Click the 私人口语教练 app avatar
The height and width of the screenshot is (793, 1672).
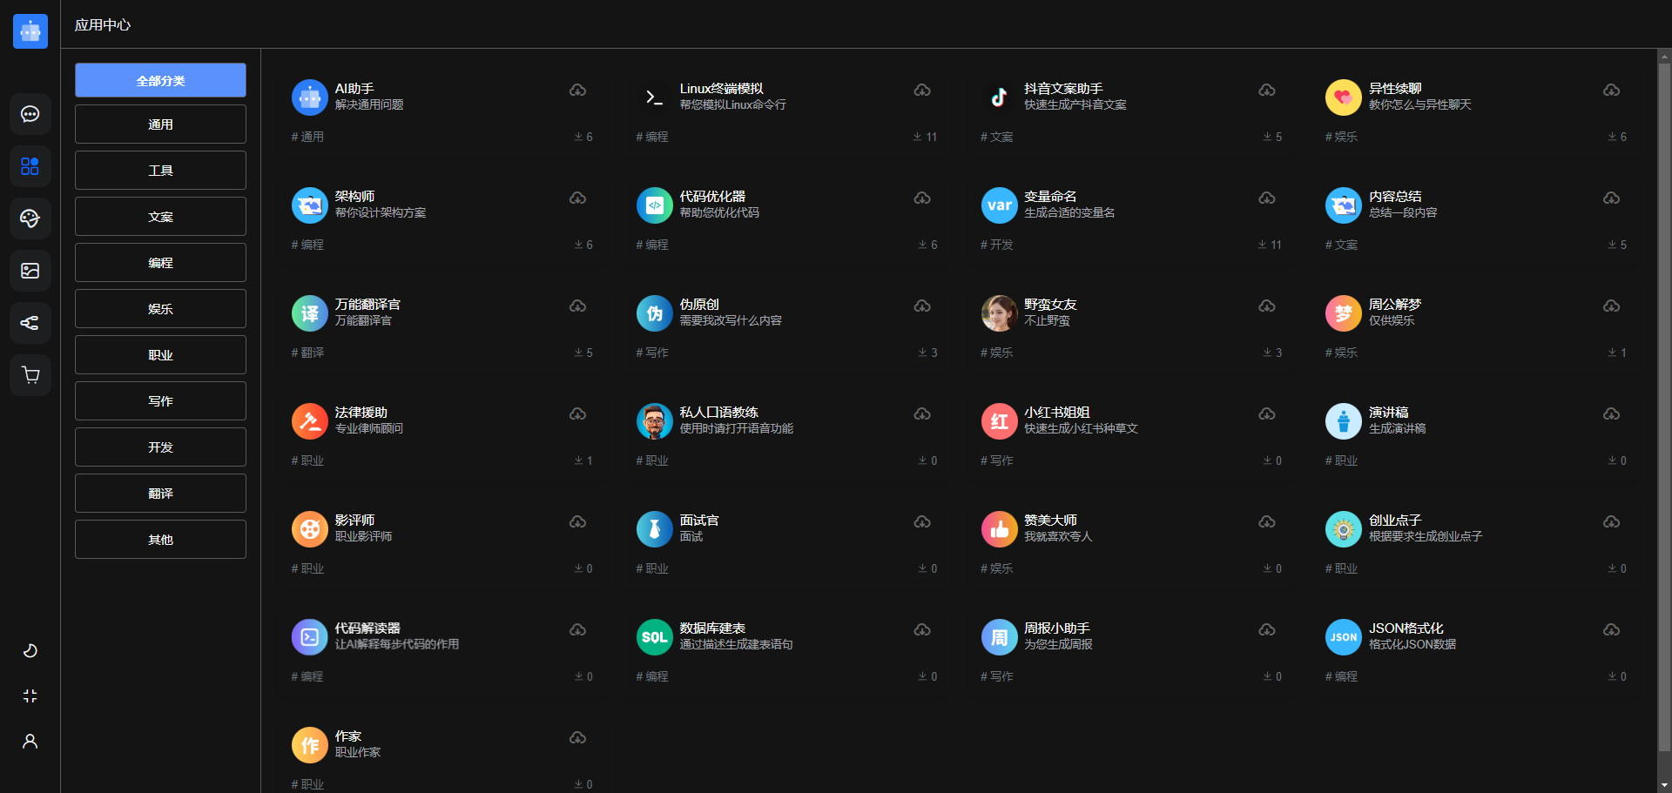click(654, 421)
